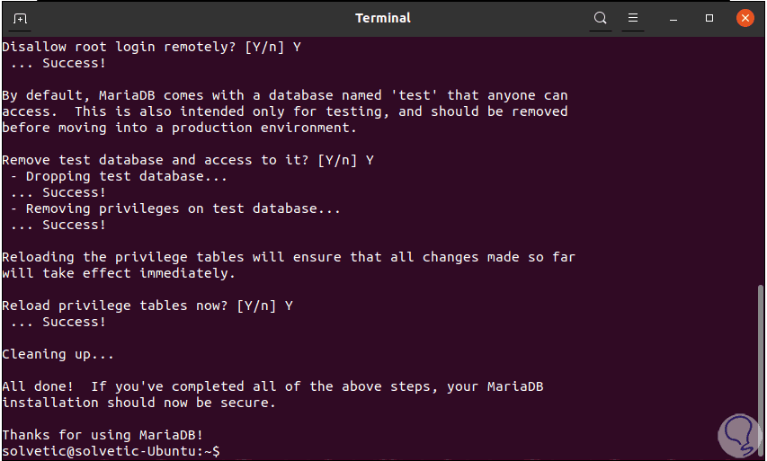Click the Terminal window title

pos(383,18)
